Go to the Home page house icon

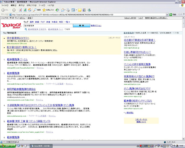coord(30,10)
